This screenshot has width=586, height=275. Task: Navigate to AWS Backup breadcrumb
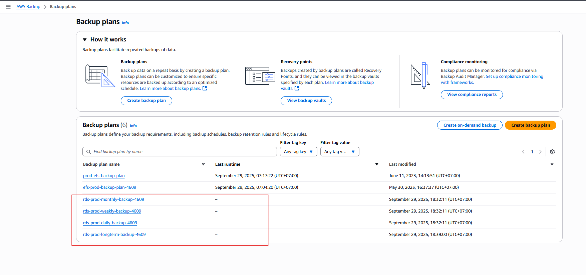[x=28, y=7]
